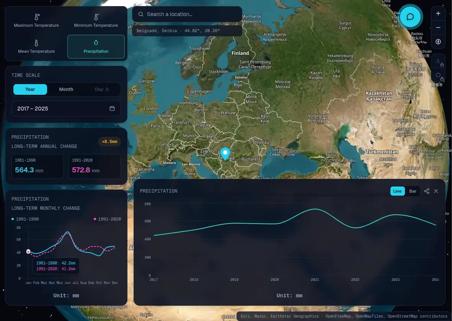The width and height of the screenshot is (452, 321).
Task: Open the chat bubble assistant button
Action: click(x=410, y=17)
